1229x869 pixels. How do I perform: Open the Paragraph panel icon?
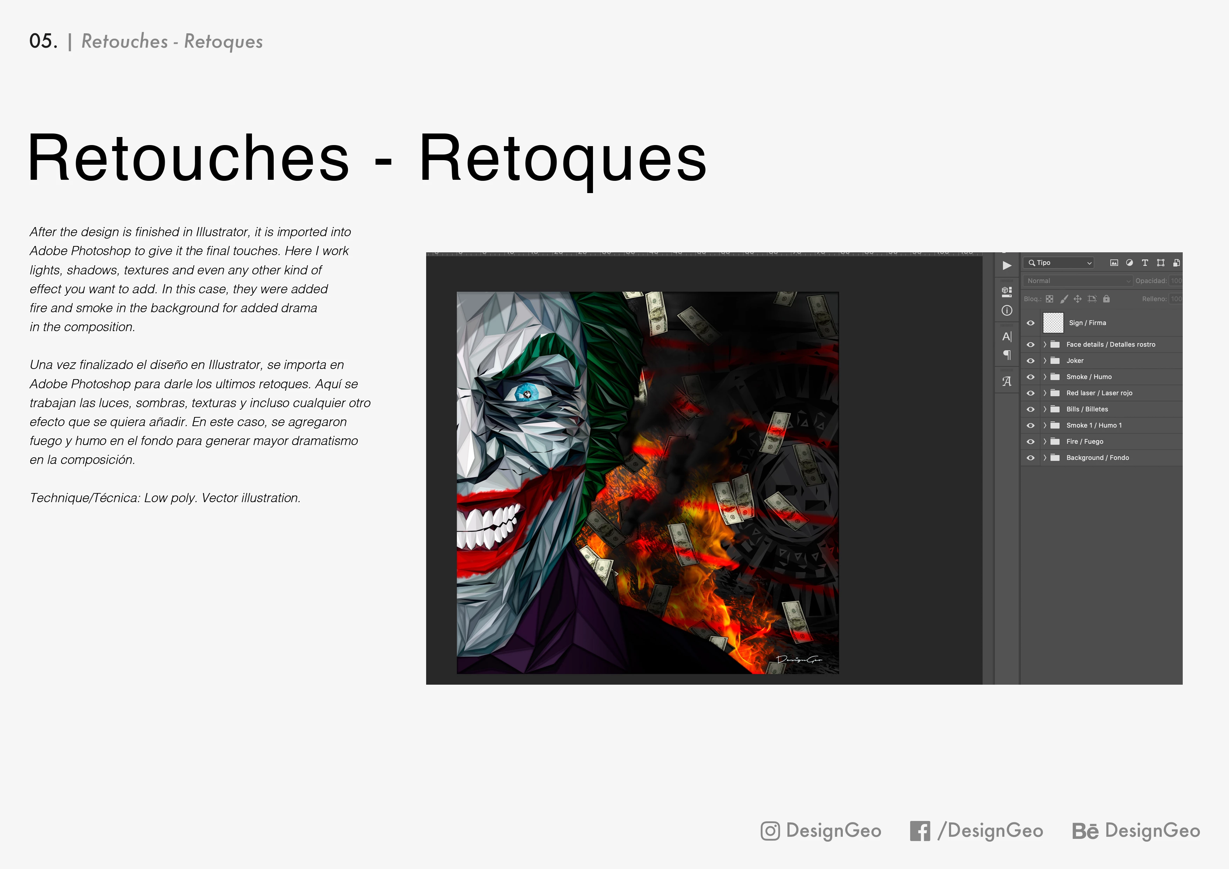1007,355
